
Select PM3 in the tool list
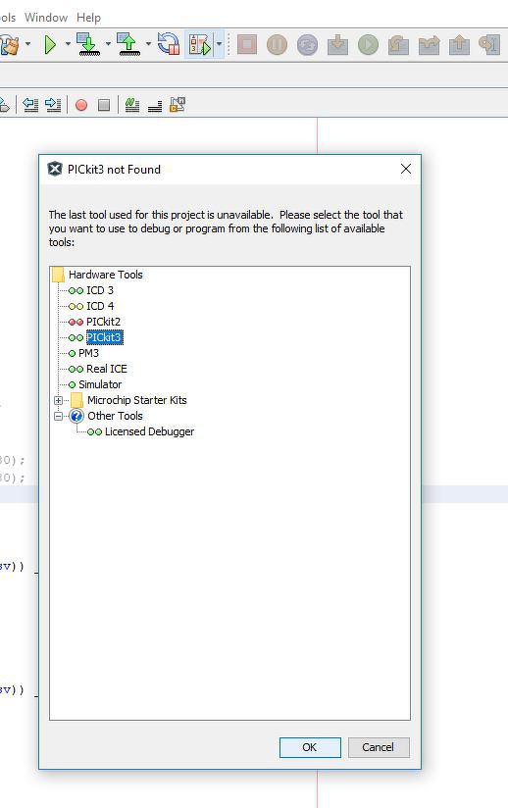88,353
